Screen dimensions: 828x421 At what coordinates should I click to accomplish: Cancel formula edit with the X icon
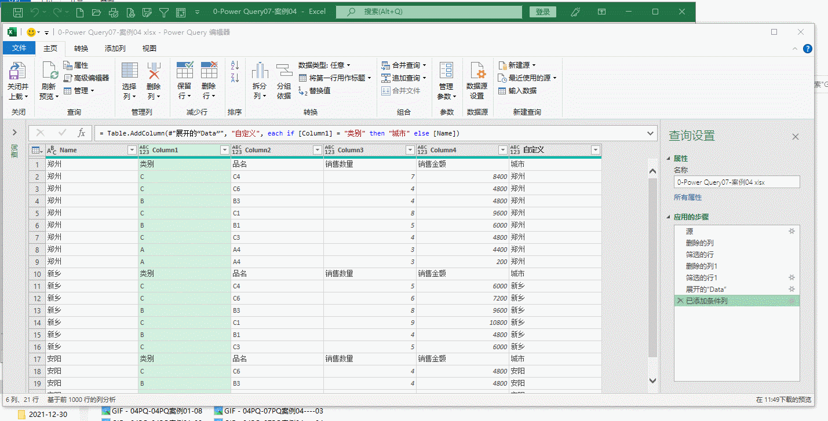40,133
